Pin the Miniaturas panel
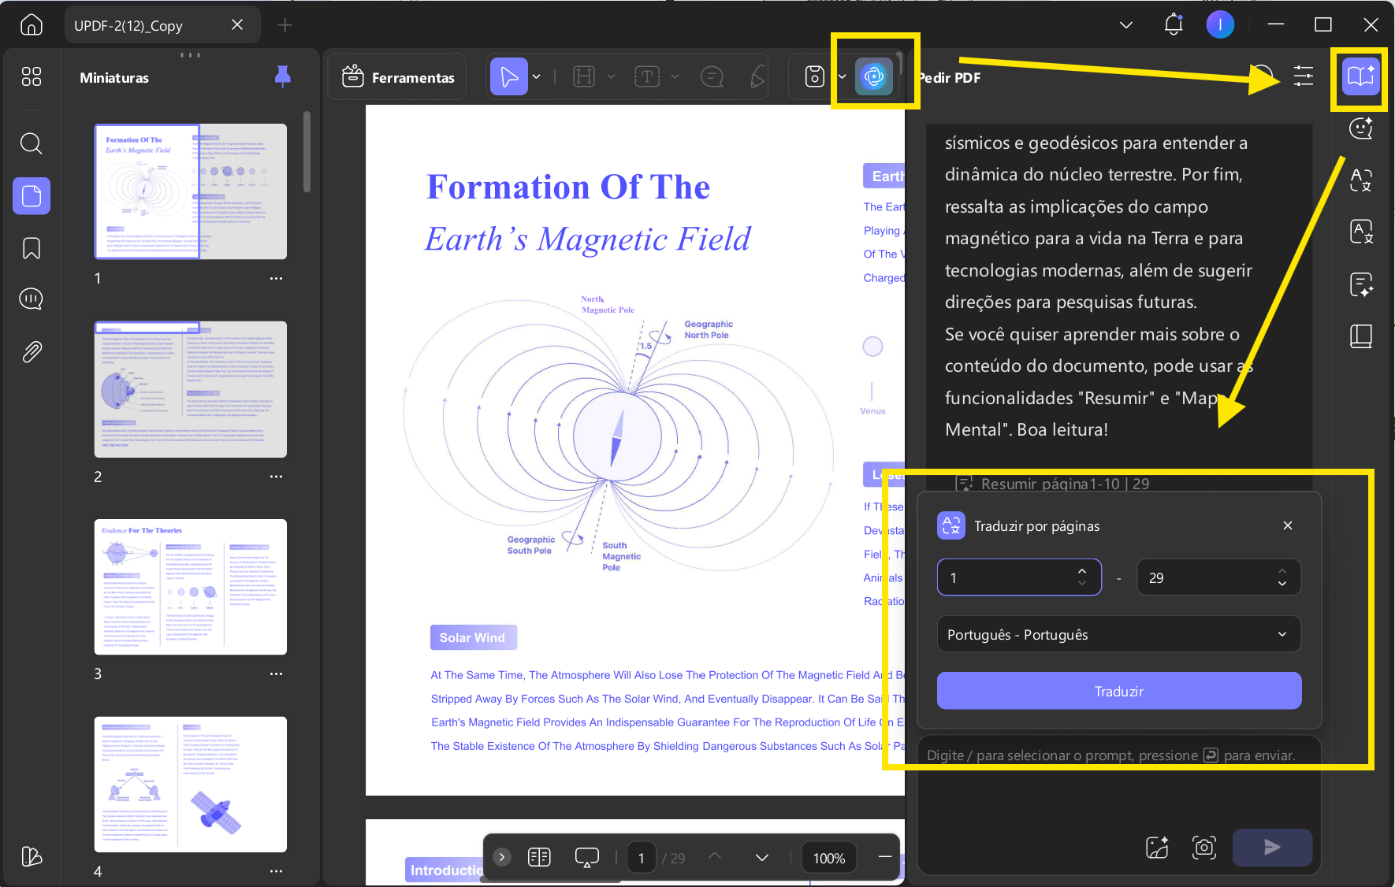The width and height of the screenshot is (1395, 887). [282, 76]
